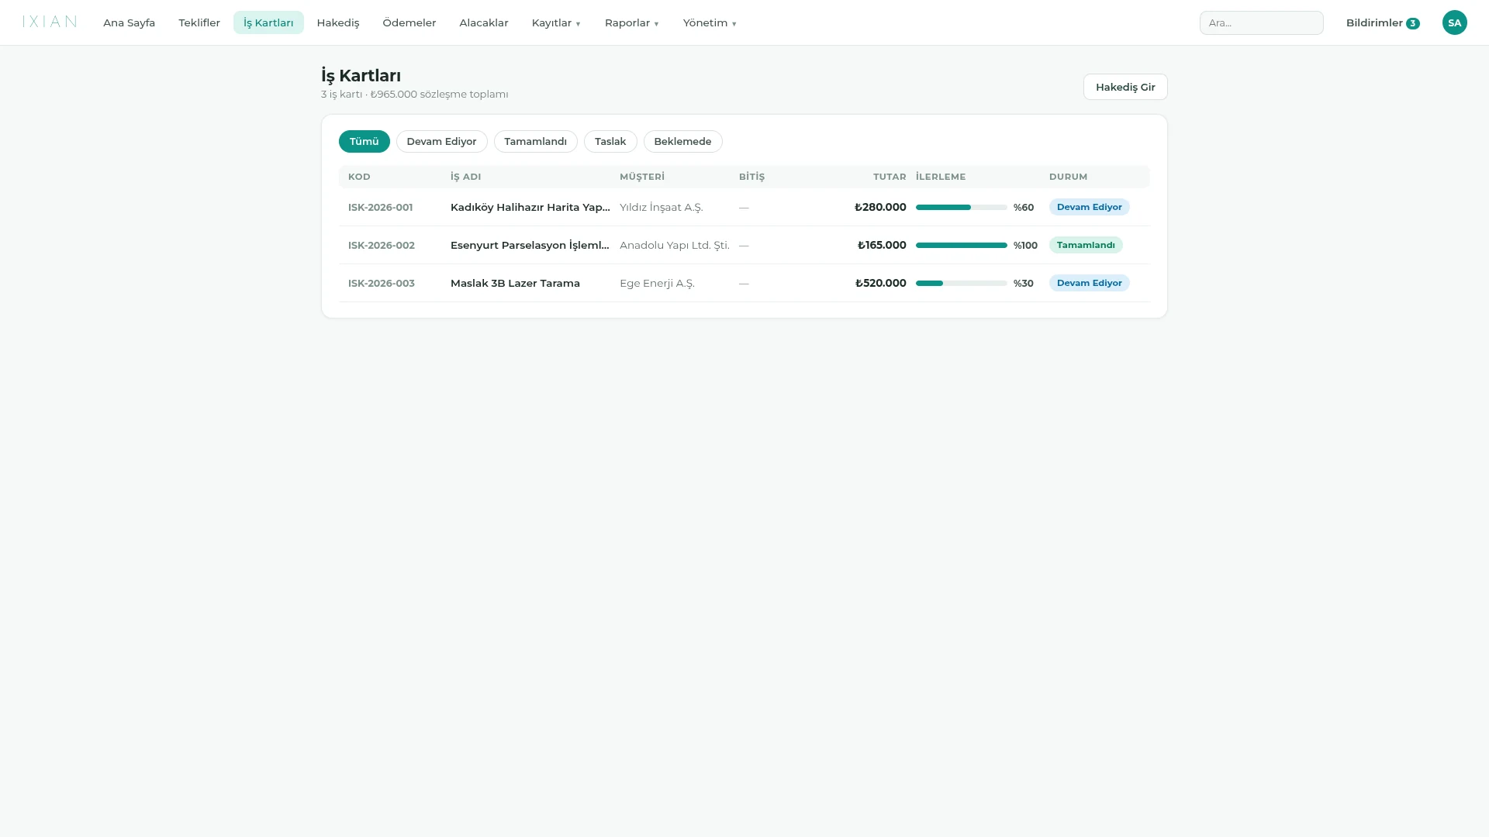Expand the Raporlar dropdown menu
The width and height of the screenshot is (1489, 837).
coord(632,22)
